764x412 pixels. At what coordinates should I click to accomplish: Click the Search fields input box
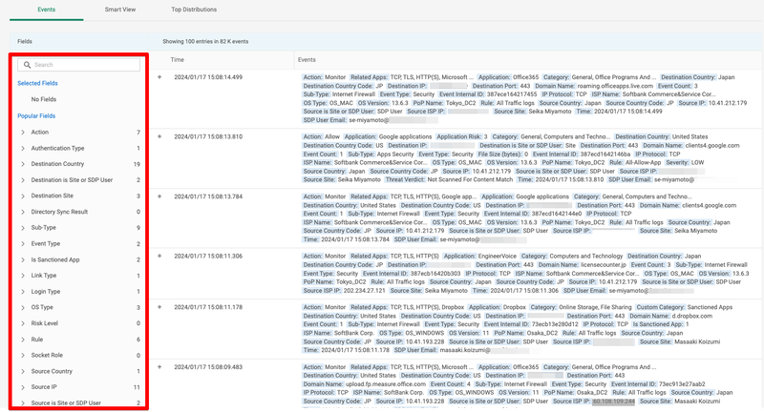79,65
